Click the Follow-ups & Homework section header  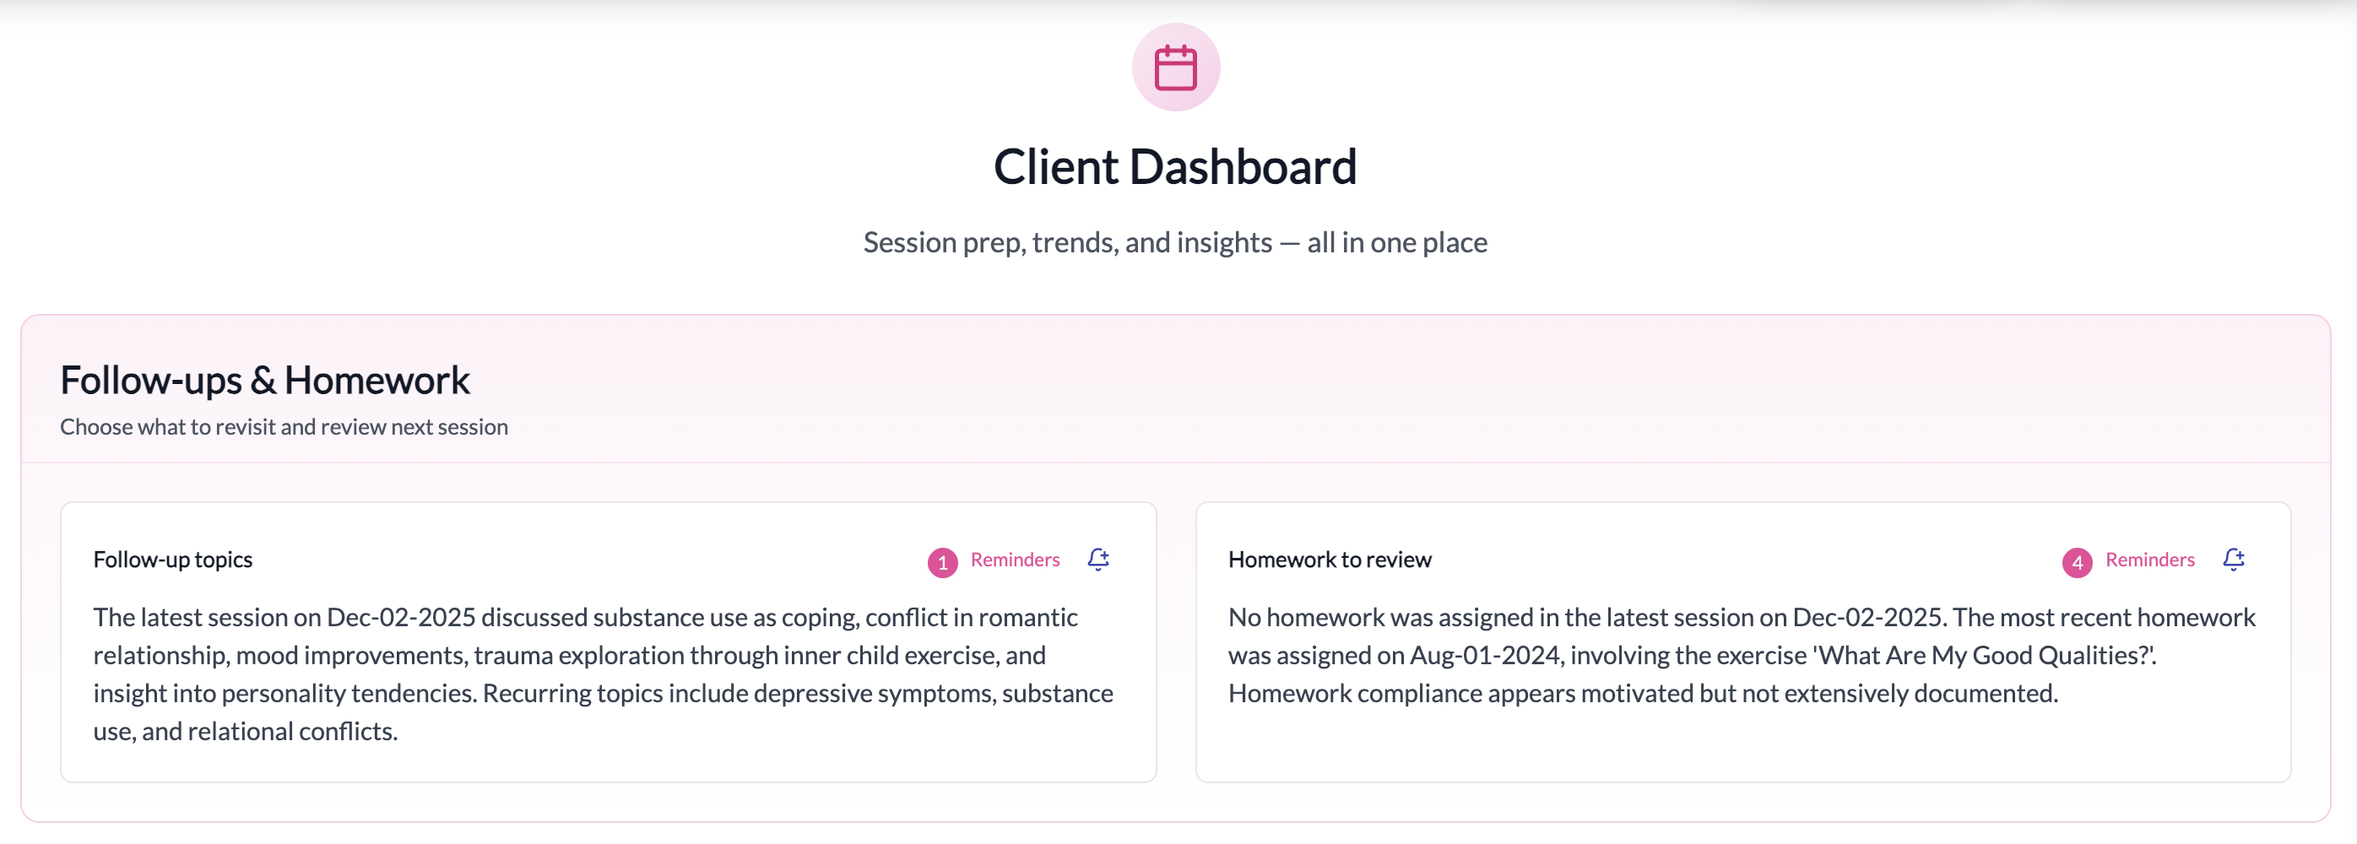(x=264, y=379)
